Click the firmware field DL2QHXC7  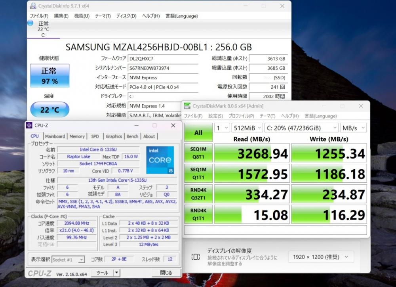coord(163,59)
